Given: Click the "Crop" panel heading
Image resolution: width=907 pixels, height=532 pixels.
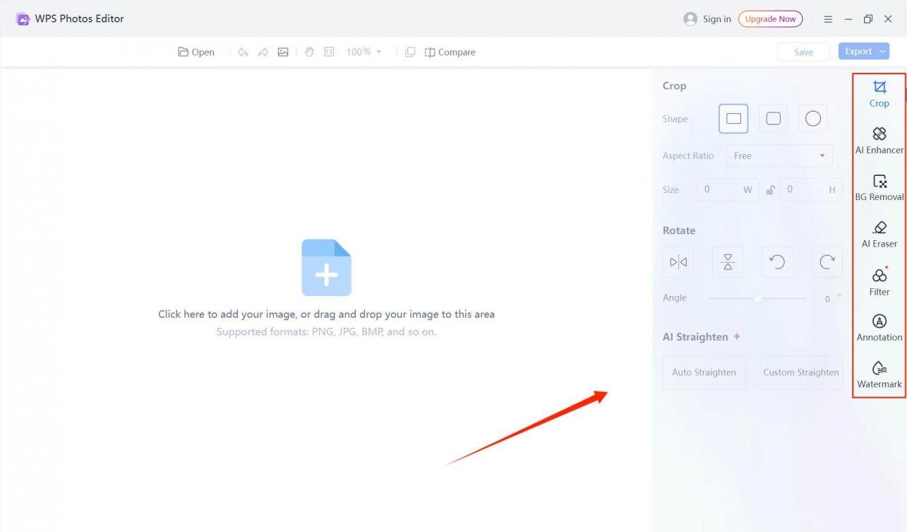Looking at the screenshot, I should click(674, 85).
